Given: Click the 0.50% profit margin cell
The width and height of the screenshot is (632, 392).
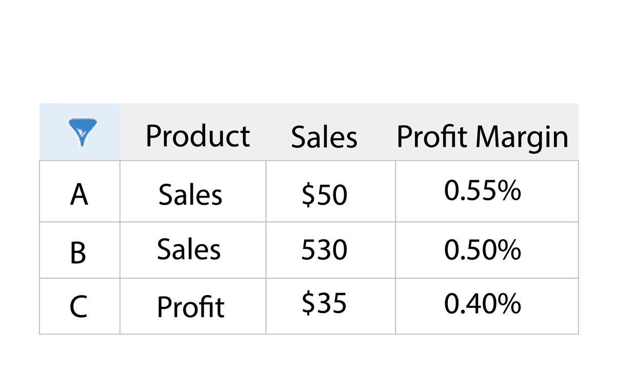Looking at the screenshot, I should pos(482,250).
